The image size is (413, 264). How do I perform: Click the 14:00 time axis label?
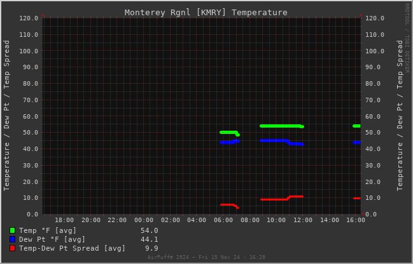tap(330, 220)
